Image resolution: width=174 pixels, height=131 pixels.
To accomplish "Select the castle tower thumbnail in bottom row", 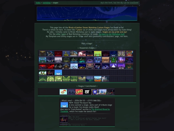I will point(106,79).
